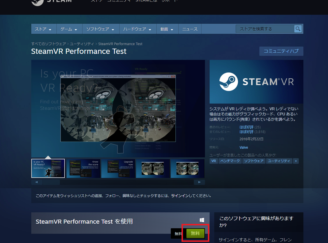Select the fifth screenshot thumbnail
This screenshot has width=328, height=243.
pos(187,168)
